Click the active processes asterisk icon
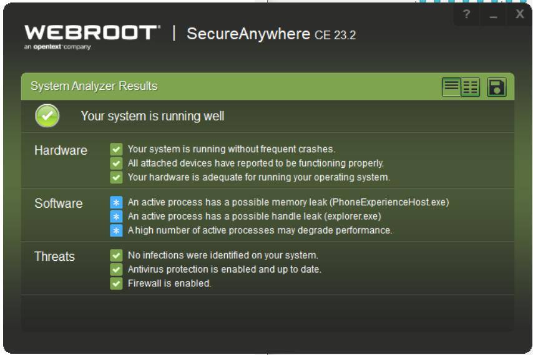533x355 pixels. 116,230
